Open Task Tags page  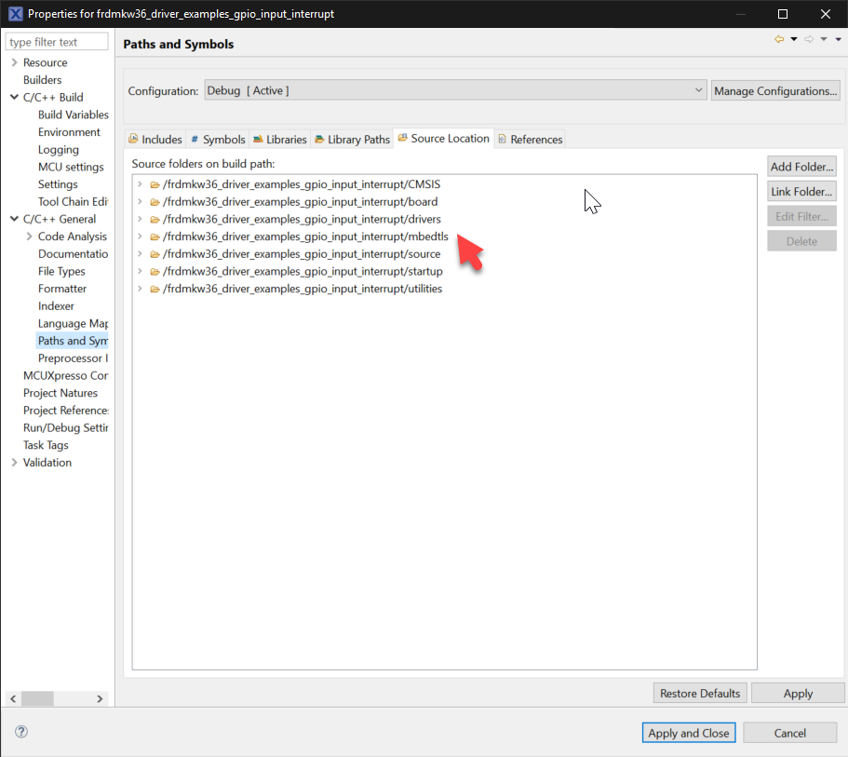(46, 445)
